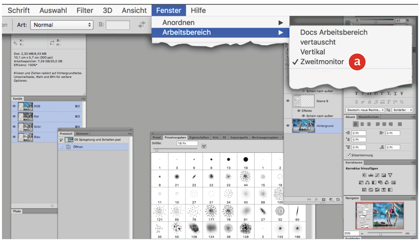Add a Black & White adjustment
Image resolution: width=420 pixels, height=241 pixels.
(374, 183)
